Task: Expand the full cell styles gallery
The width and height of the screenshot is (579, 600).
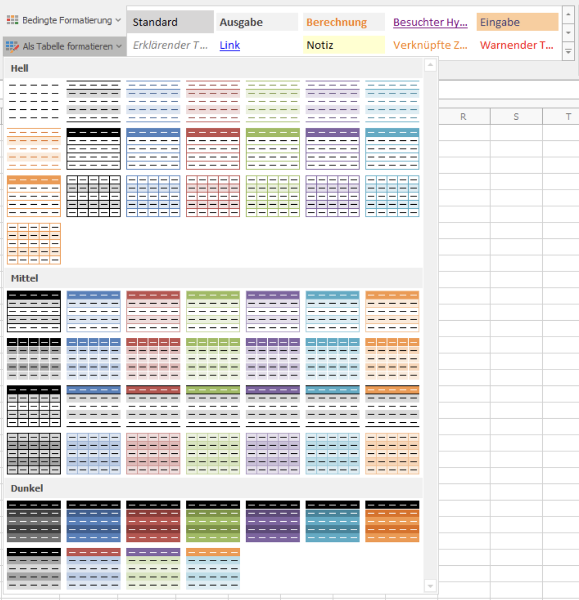Action: click(x=568, y=52)
